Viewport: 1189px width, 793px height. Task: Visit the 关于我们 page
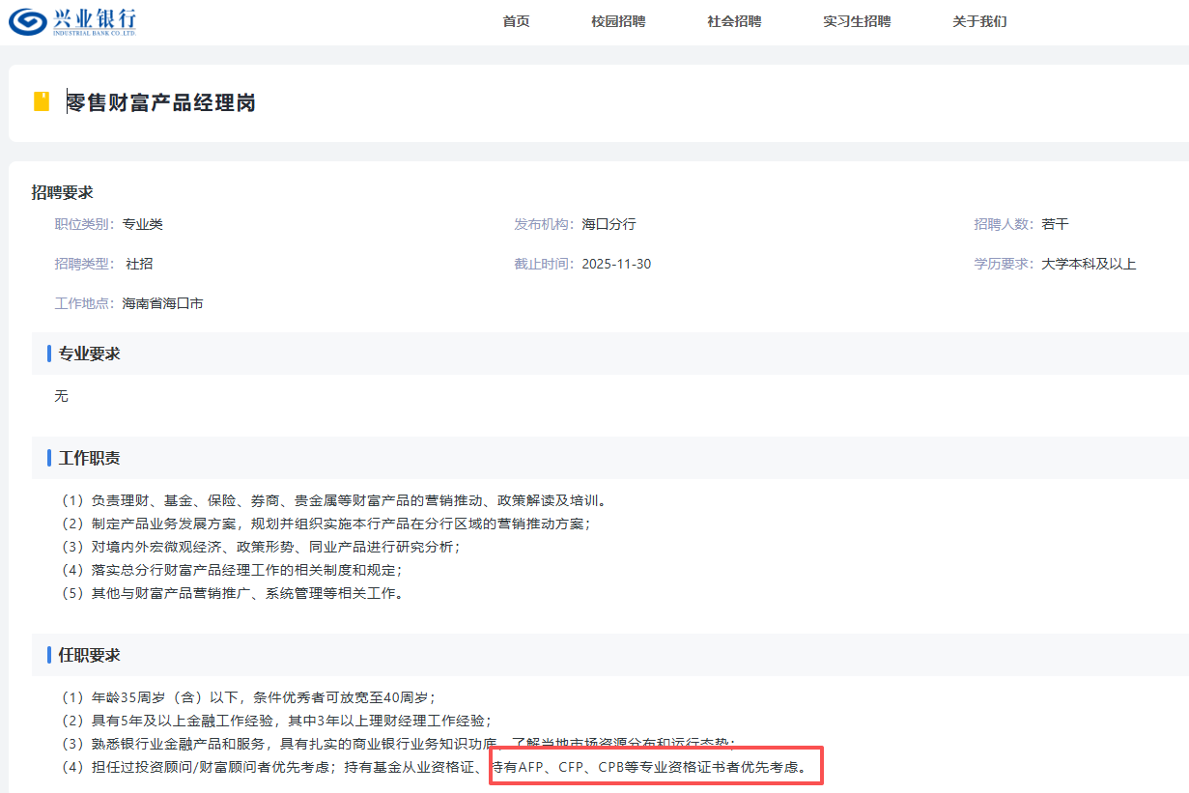pyautogui.click(x=979, y=21)
